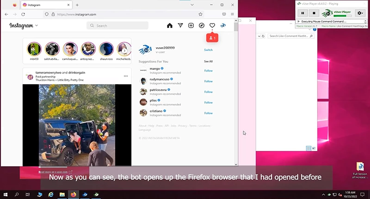Screen dimensions: 370x199
Task: Click the Firefox address bar URL
Action: [77, 14]
